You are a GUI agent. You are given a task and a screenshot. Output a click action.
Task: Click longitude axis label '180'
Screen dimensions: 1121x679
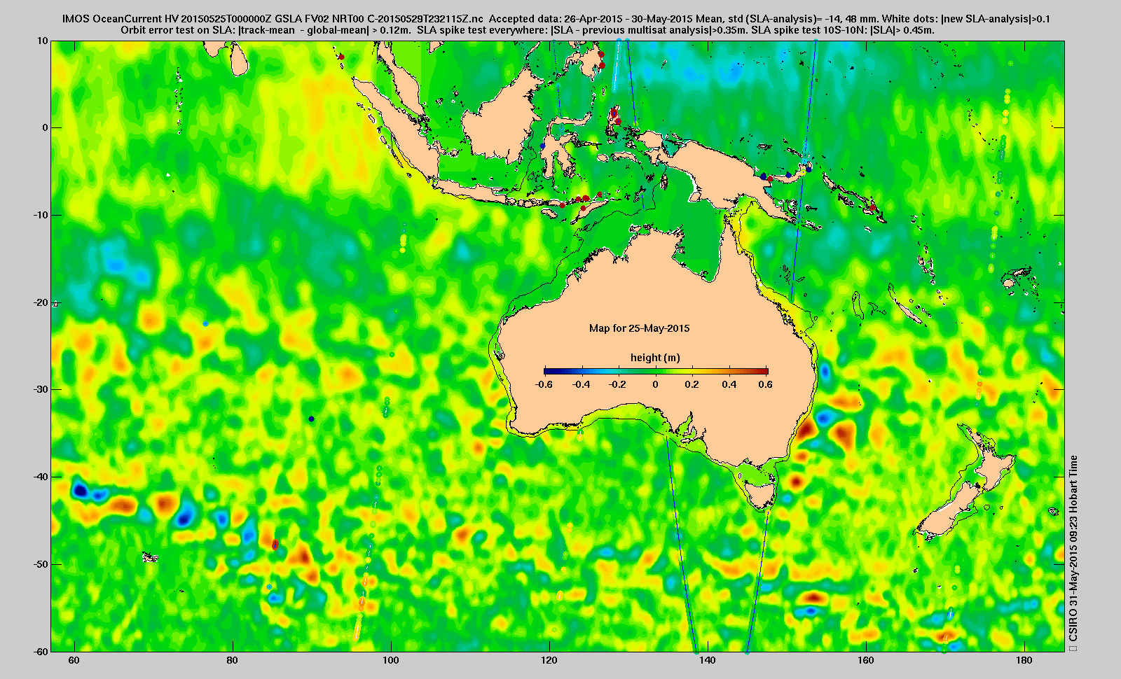coord(1024,660)
